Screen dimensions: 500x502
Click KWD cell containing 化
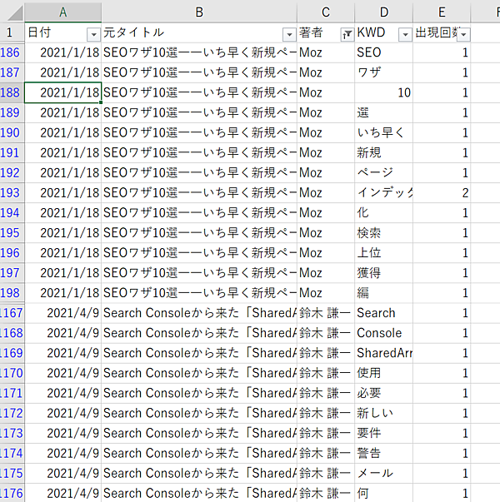click(x=384, y=213)
